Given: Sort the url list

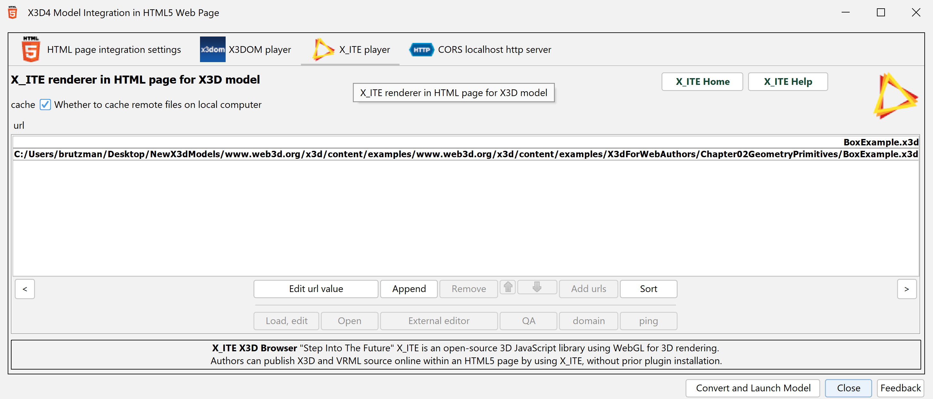Looking at the screenshot, I should 648,289.
